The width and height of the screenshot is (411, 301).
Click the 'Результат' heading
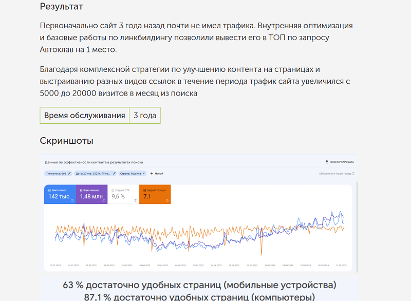[x=61, y=6]
